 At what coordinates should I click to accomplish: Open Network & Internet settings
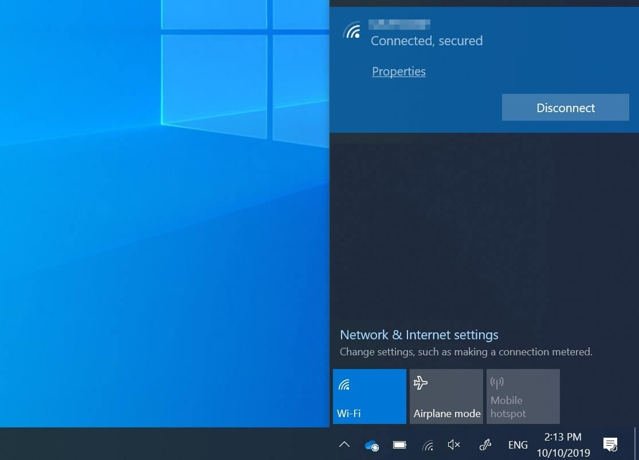point(419,335)
